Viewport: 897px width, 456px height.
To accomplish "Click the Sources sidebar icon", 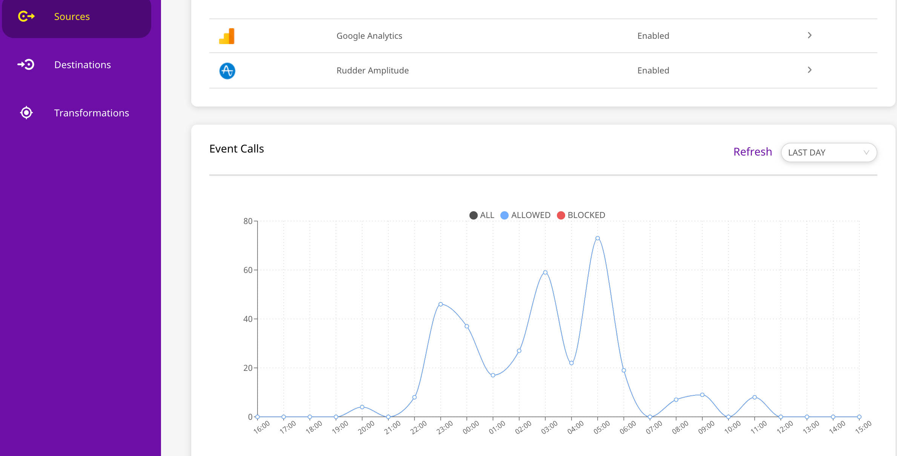I will tap(26, 17).
